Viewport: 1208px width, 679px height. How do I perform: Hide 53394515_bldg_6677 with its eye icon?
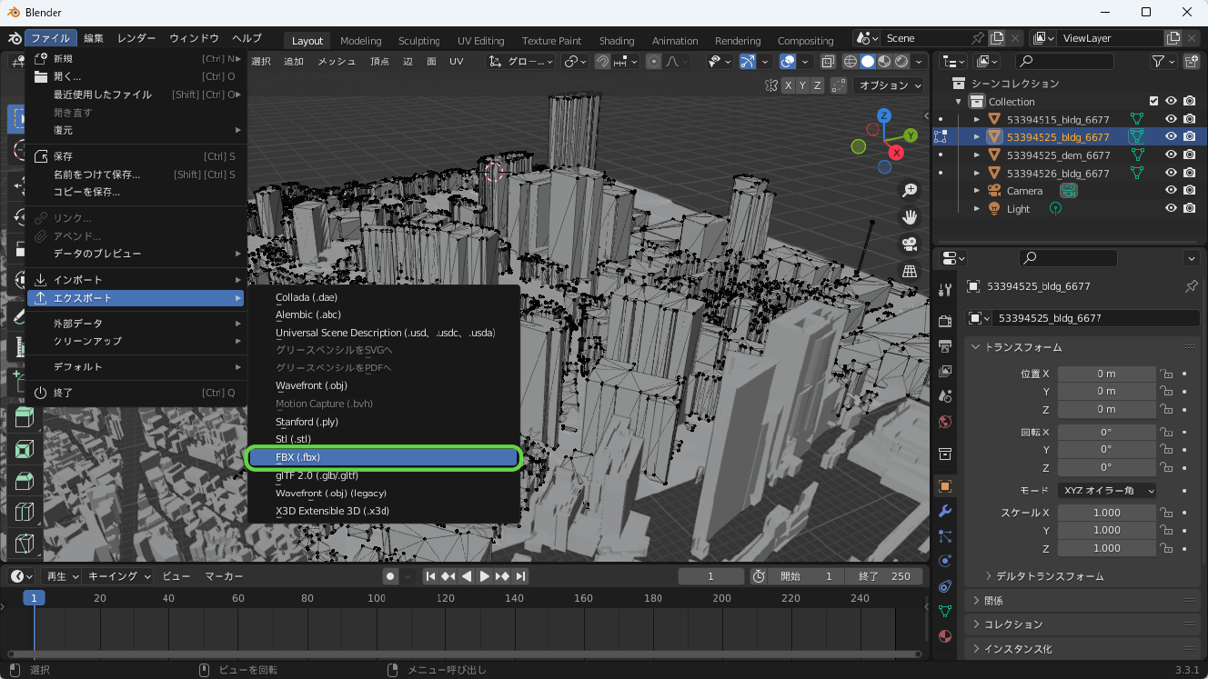coord(1172,118)
